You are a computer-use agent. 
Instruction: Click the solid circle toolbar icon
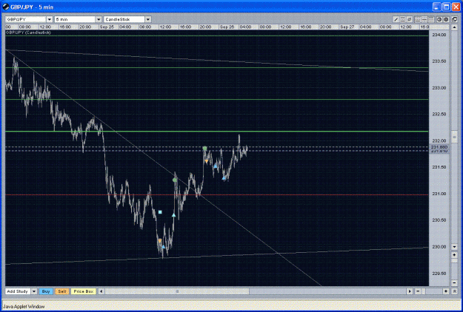tap(446, 19)
